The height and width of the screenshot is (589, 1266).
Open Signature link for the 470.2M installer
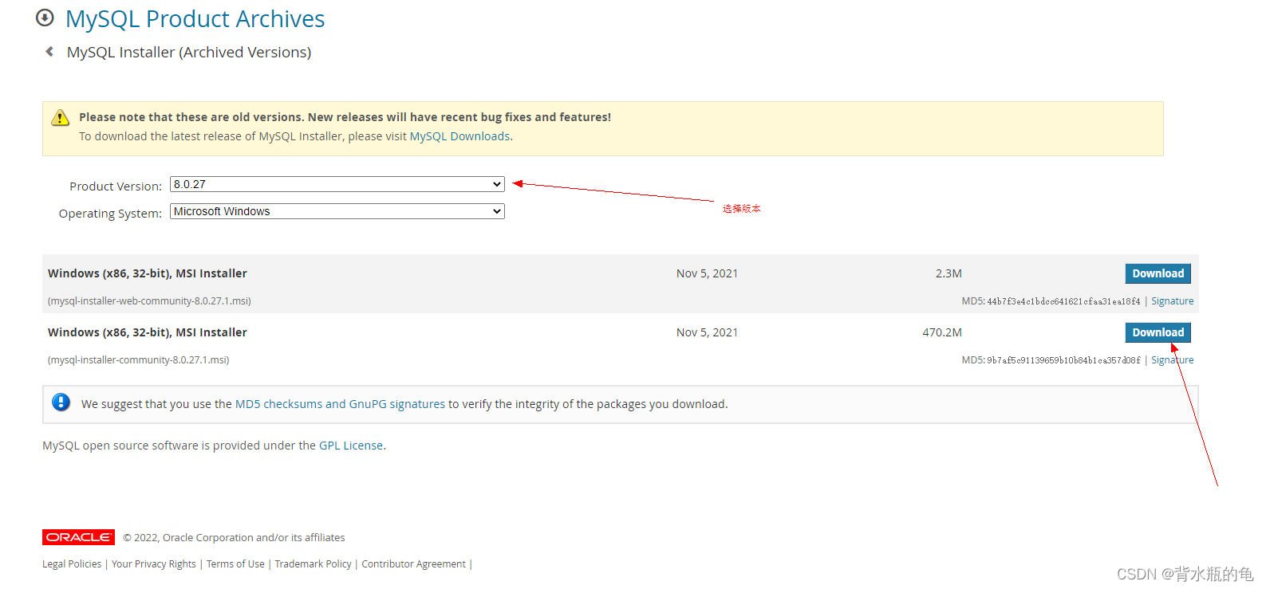pyautogui.click(x=1172, y=360)
